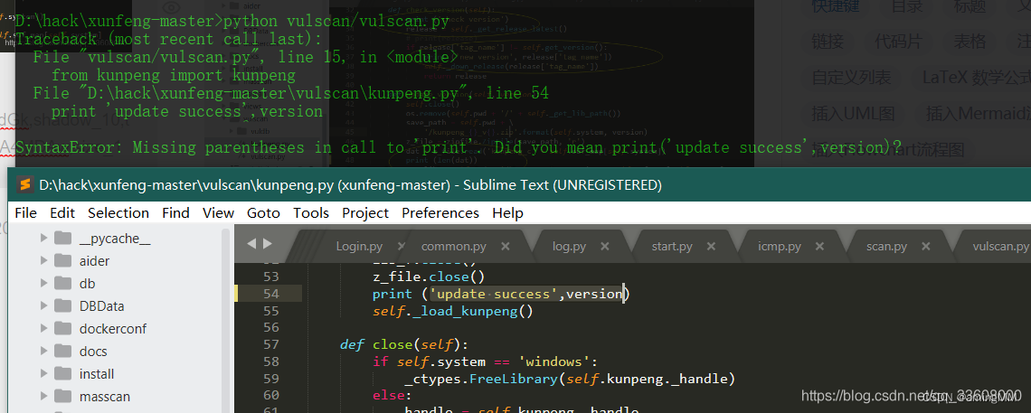
Task: Switch to the common.py tab
Action: [454, 247]
